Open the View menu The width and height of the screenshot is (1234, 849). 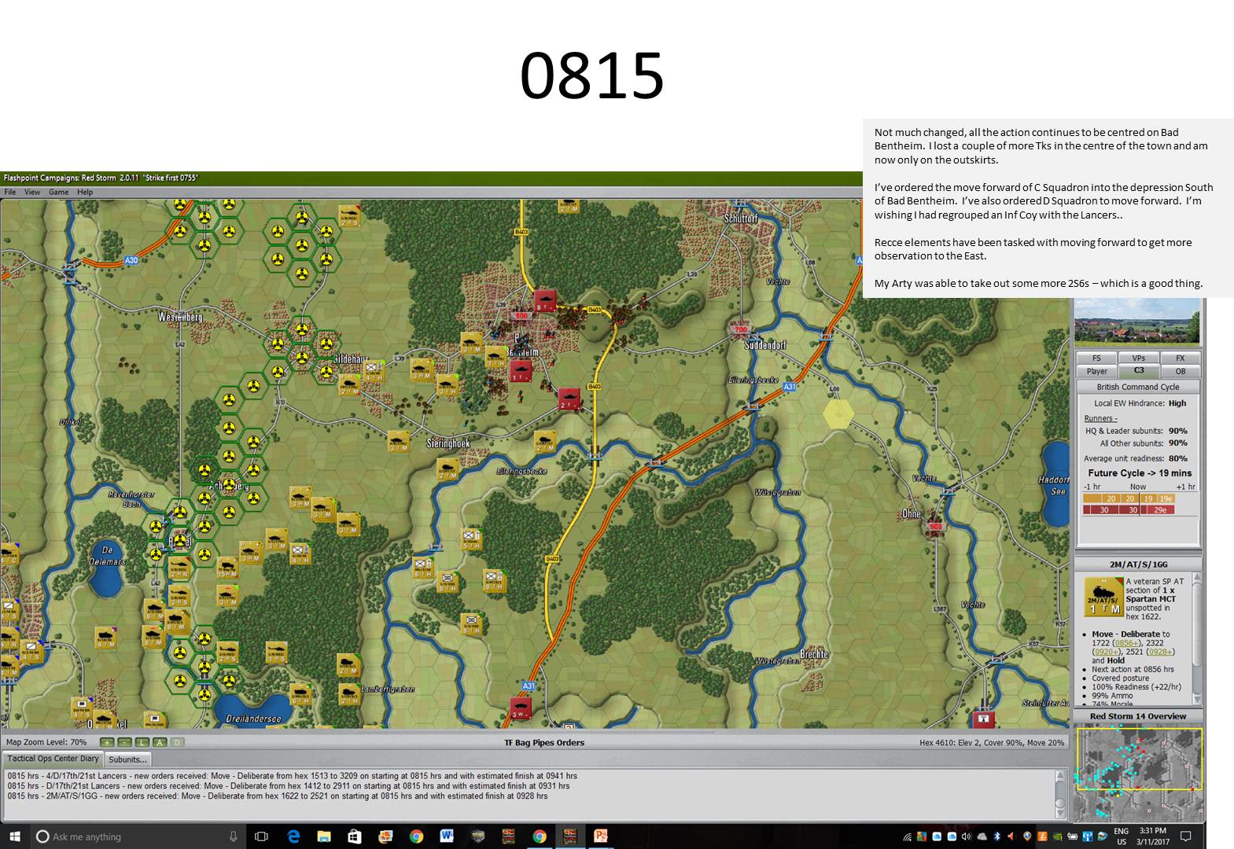(32, 192)
